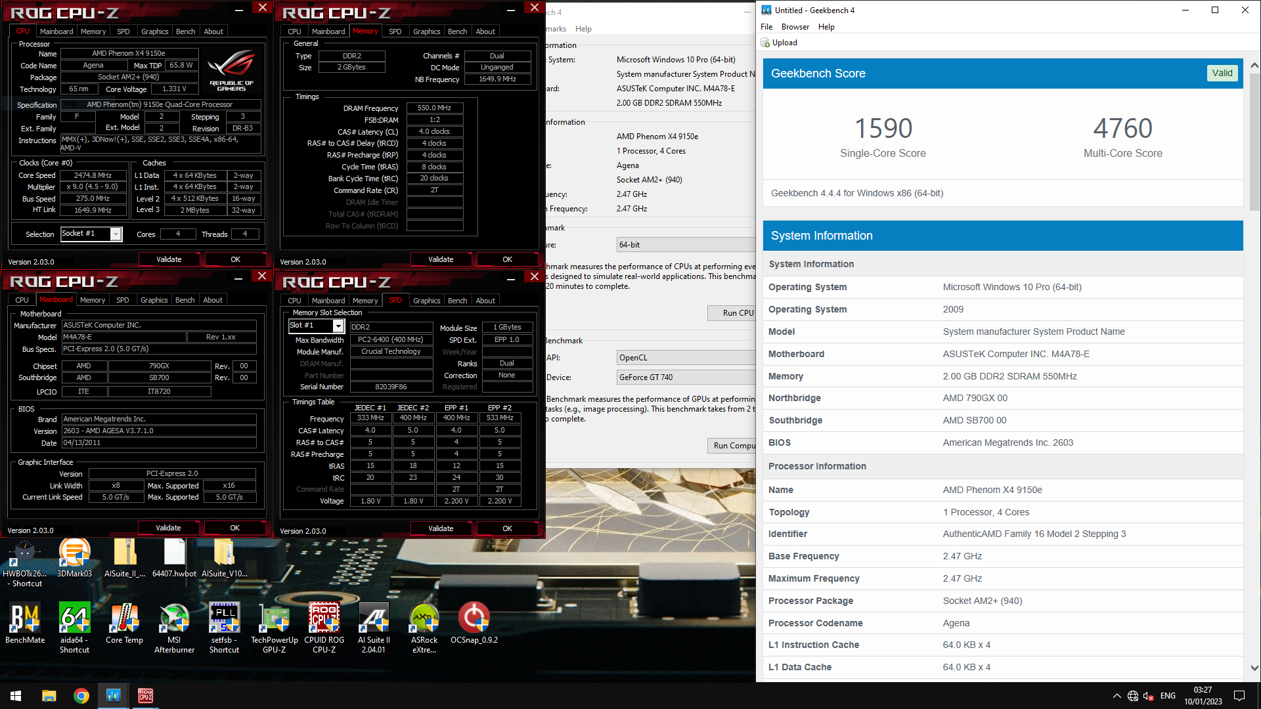The image size is (1261, 709).
Task: Switch to the ROG CPU-Z taskbar icon
Action: 146,696
